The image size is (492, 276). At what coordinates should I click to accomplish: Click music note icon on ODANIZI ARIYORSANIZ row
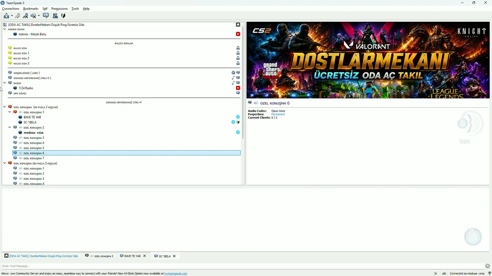point(233,78)
